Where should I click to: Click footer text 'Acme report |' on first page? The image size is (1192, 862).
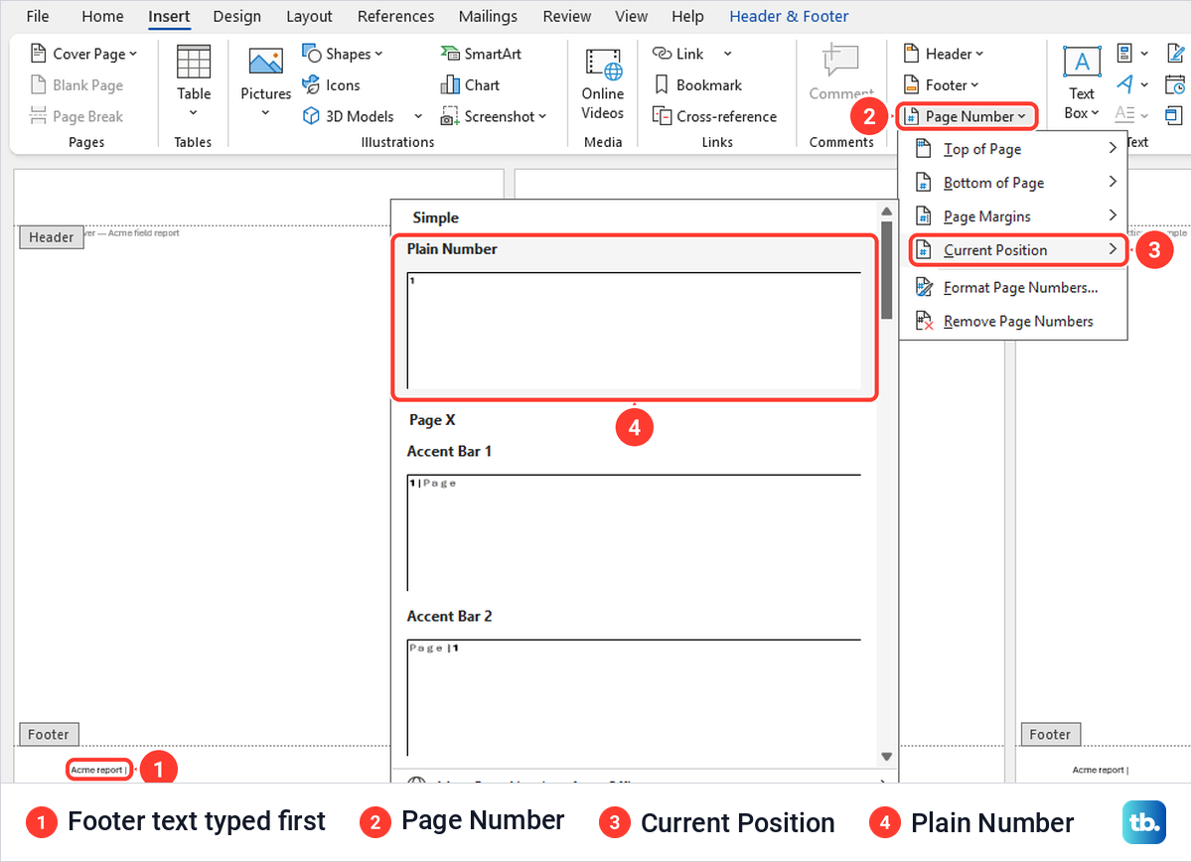point(99,770)
